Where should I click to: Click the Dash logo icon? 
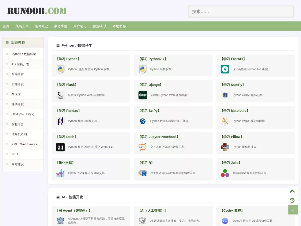coord(60,147)
